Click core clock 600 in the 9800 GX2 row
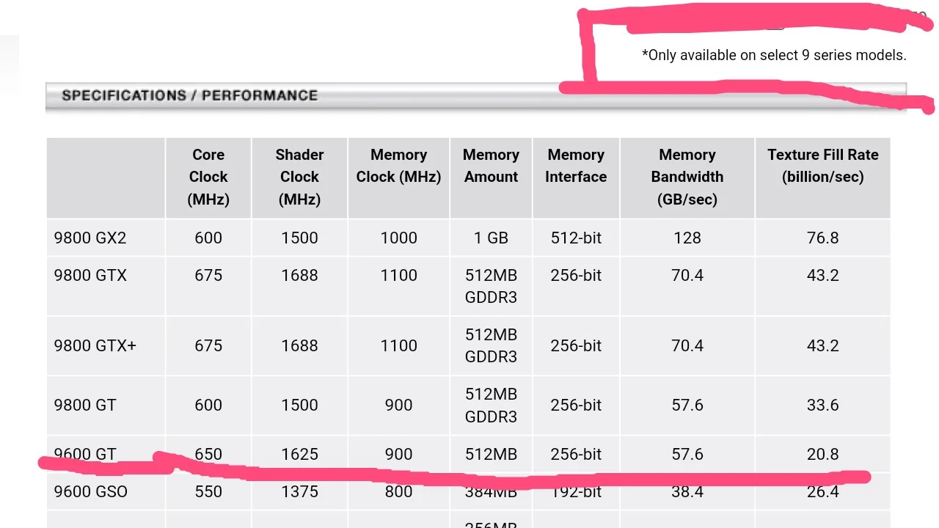 tap(208, 238)
